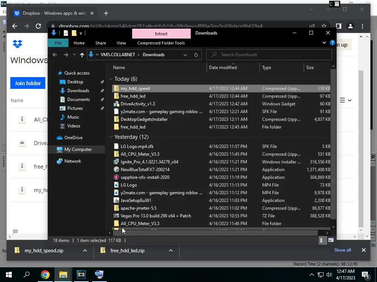Open the my_hdd_speed zip file icon
Image resolution: width=377 pixels, height=282 pixels.
click(x=116, y=88)
